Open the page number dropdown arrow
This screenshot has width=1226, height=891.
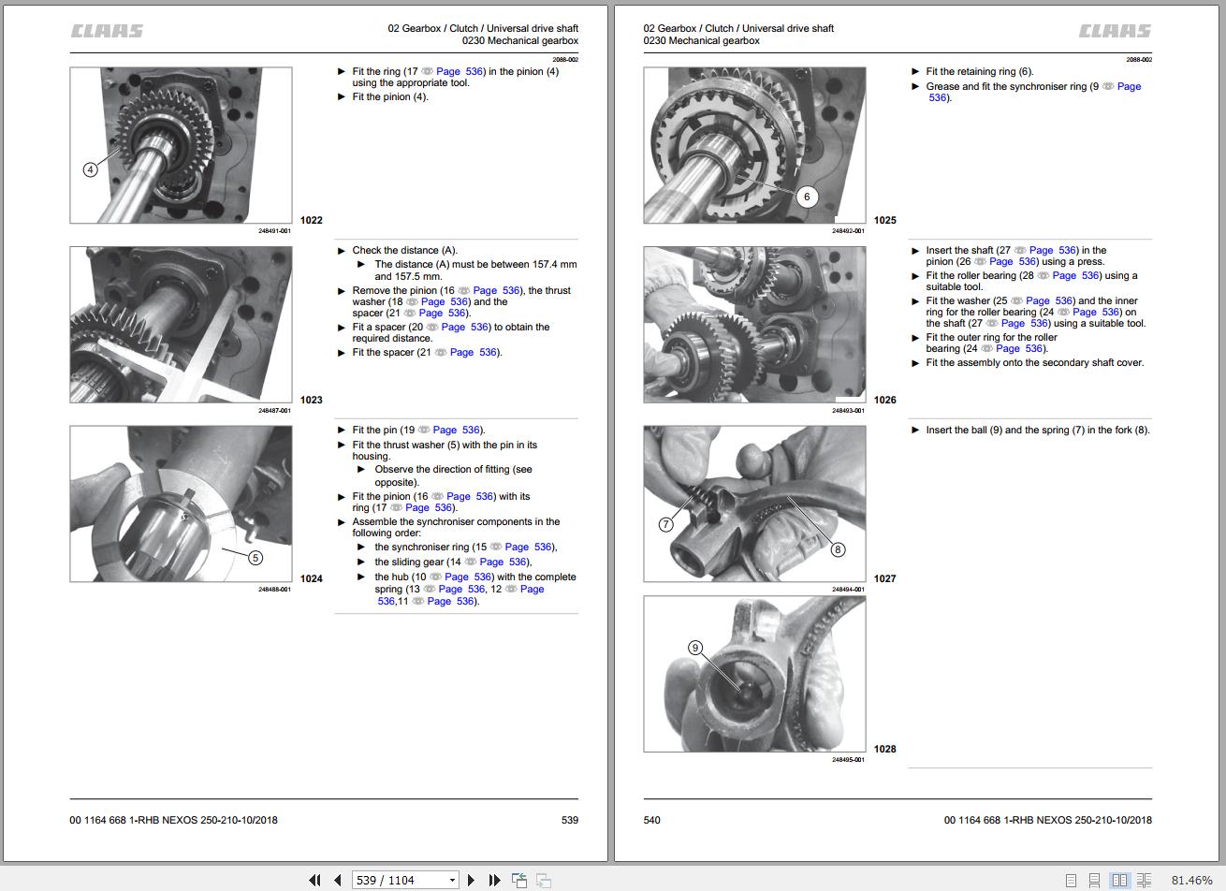[x=452, y=880]
